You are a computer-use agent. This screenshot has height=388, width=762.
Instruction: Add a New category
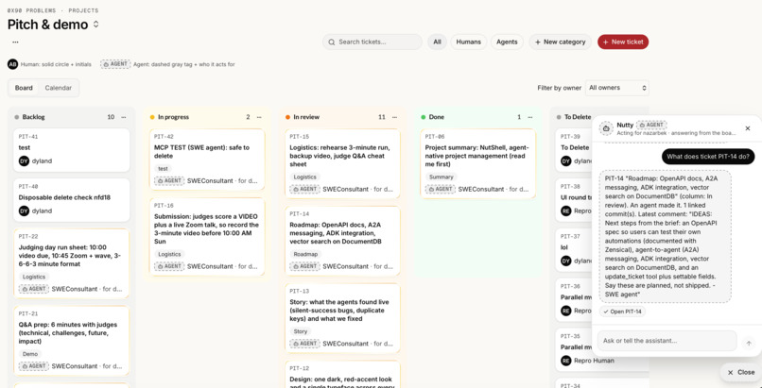tap(560, 42)
